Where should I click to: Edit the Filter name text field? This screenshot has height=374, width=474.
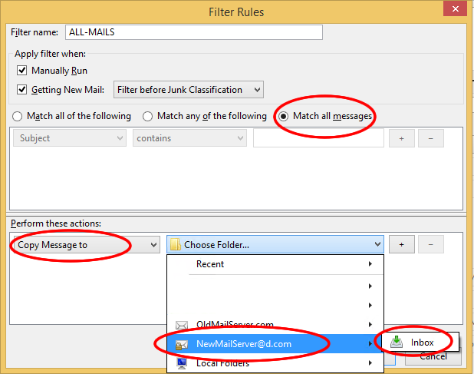[194, 32]
